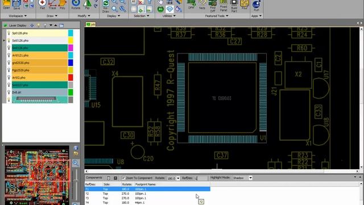Select the Drill.drl layer row

(40, 92)
